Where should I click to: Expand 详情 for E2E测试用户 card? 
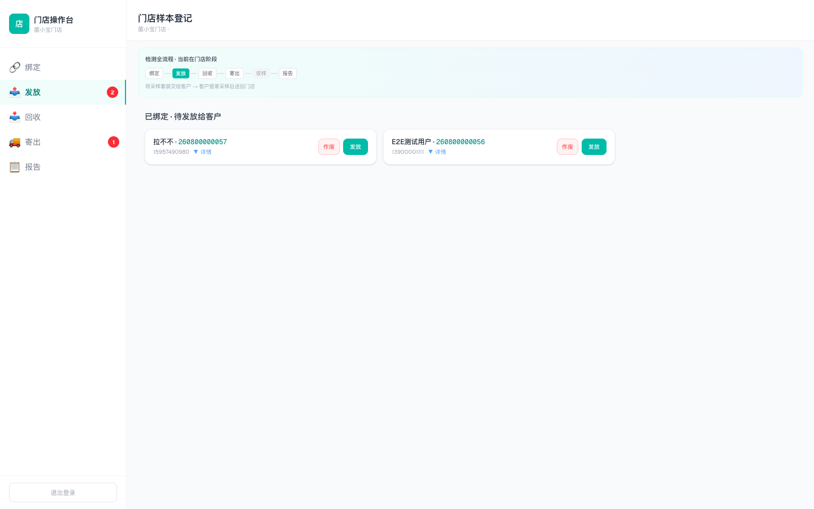437,152
